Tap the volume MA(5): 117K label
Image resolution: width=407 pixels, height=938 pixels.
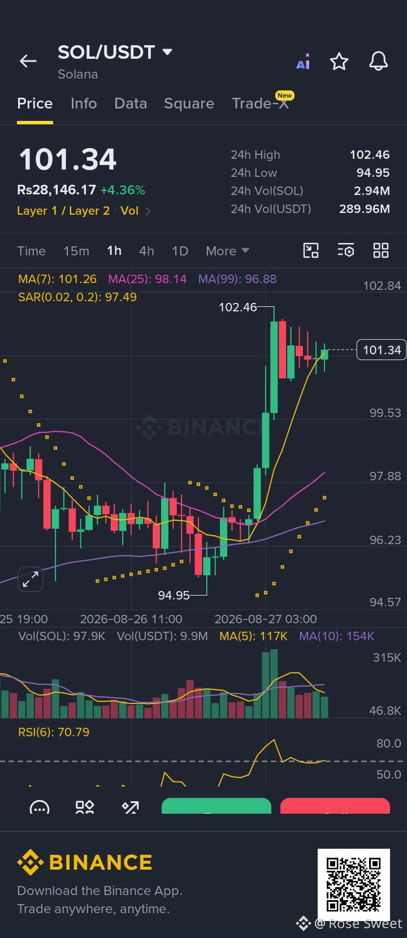tap(253, 636)
